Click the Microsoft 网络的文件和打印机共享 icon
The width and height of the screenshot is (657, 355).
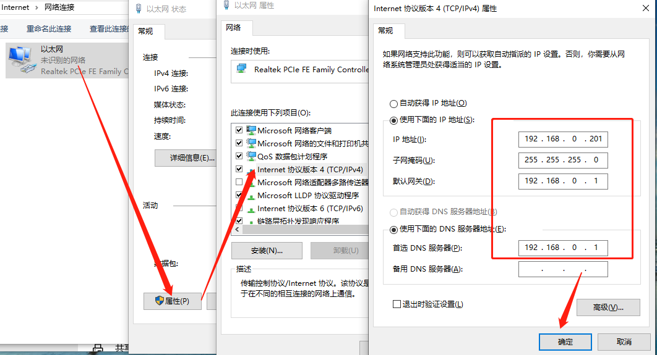[x=251, y=143]
